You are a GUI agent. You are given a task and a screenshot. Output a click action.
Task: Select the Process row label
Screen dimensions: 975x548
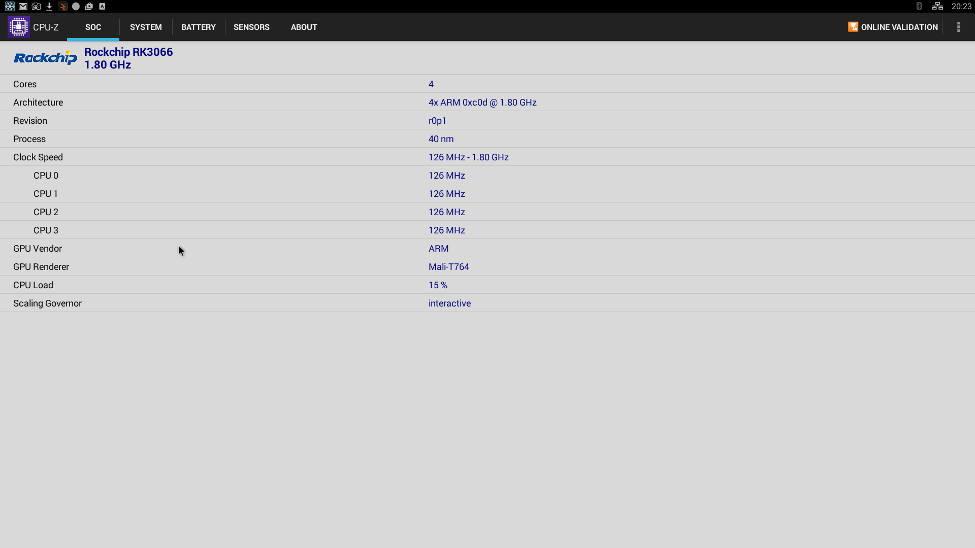click(29, 139)
